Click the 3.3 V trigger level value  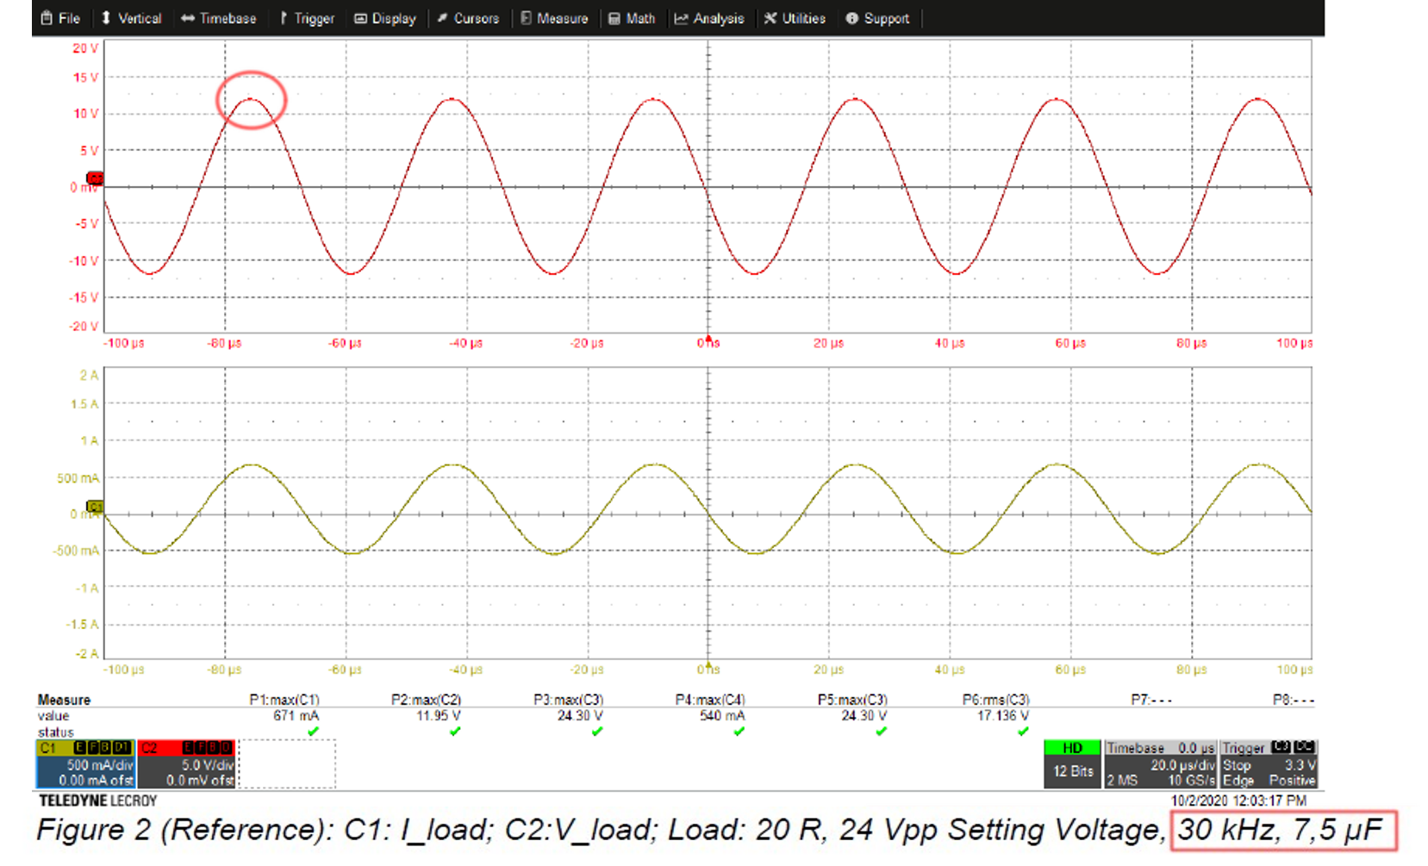[x=1300, y=765]
